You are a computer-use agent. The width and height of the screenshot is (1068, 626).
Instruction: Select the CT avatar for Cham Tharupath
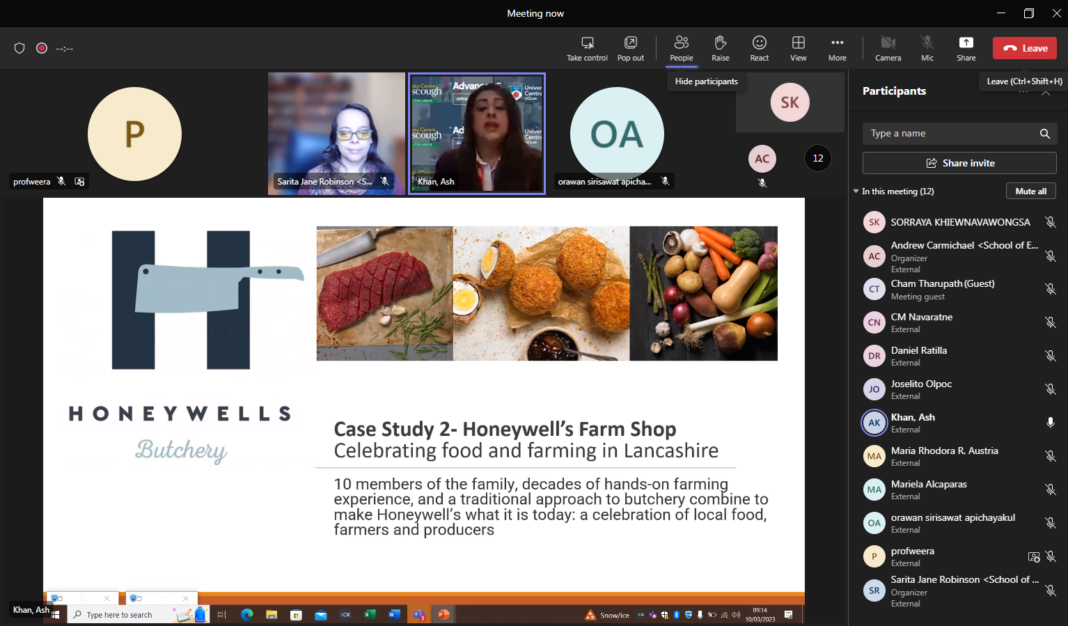point(874,289)
